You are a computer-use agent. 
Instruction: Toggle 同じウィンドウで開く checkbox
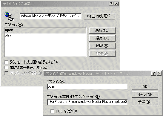coord(6,73)
